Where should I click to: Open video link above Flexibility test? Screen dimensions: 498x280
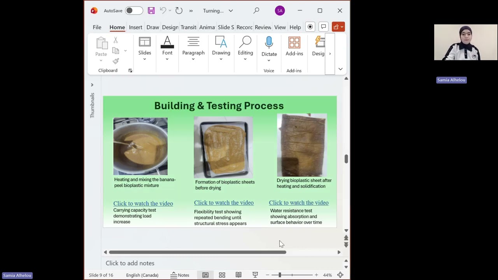pos(224,203)
